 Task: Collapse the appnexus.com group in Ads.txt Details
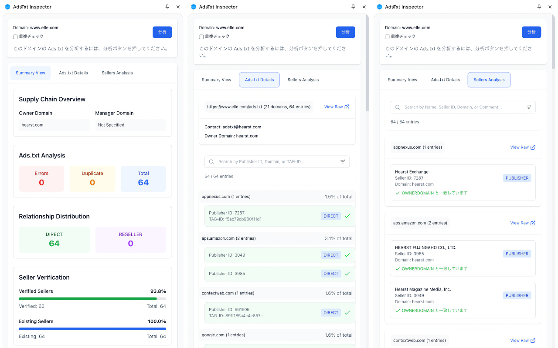point(277,197)
